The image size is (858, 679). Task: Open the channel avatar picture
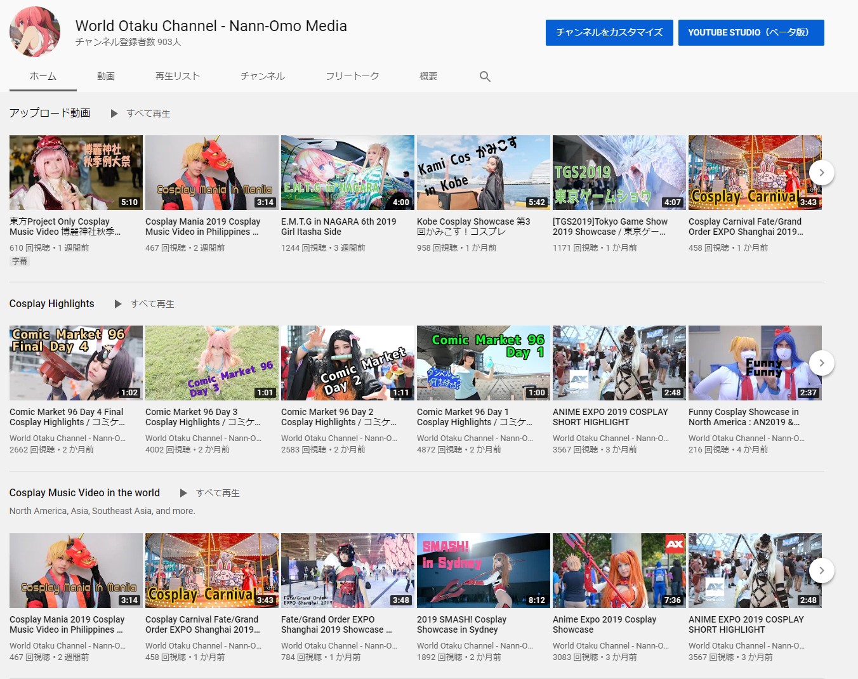pos(35,32)
